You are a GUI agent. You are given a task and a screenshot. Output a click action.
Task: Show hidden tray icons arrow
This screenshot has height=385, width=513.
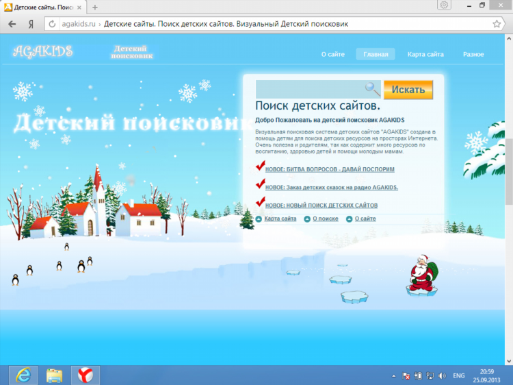pyautogui.click(x=393, y=376)
